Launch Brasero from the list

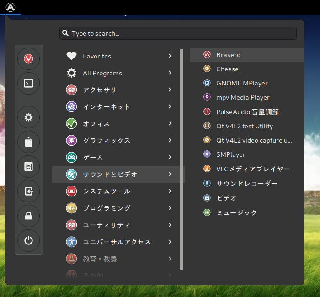[247, 55]
